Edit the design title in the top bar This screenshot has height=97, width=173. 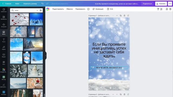[117, 4]
